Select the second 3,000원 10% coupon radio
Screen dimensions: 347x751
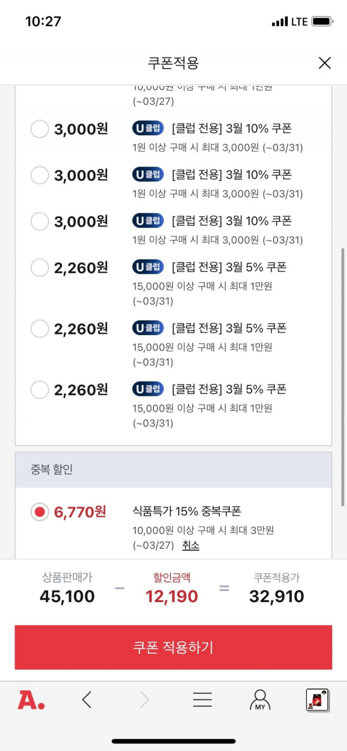coord(40,175)
